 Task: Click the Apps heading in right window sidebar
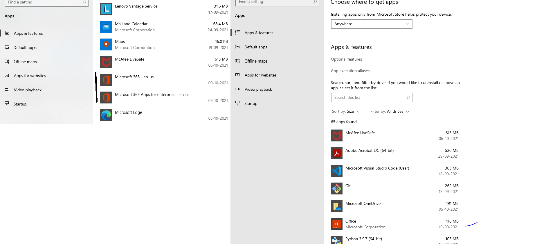click(x=240, y=15)
